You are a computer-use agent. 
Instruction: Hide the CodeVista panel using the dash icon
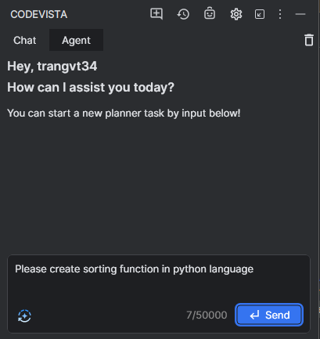point(300,14)
